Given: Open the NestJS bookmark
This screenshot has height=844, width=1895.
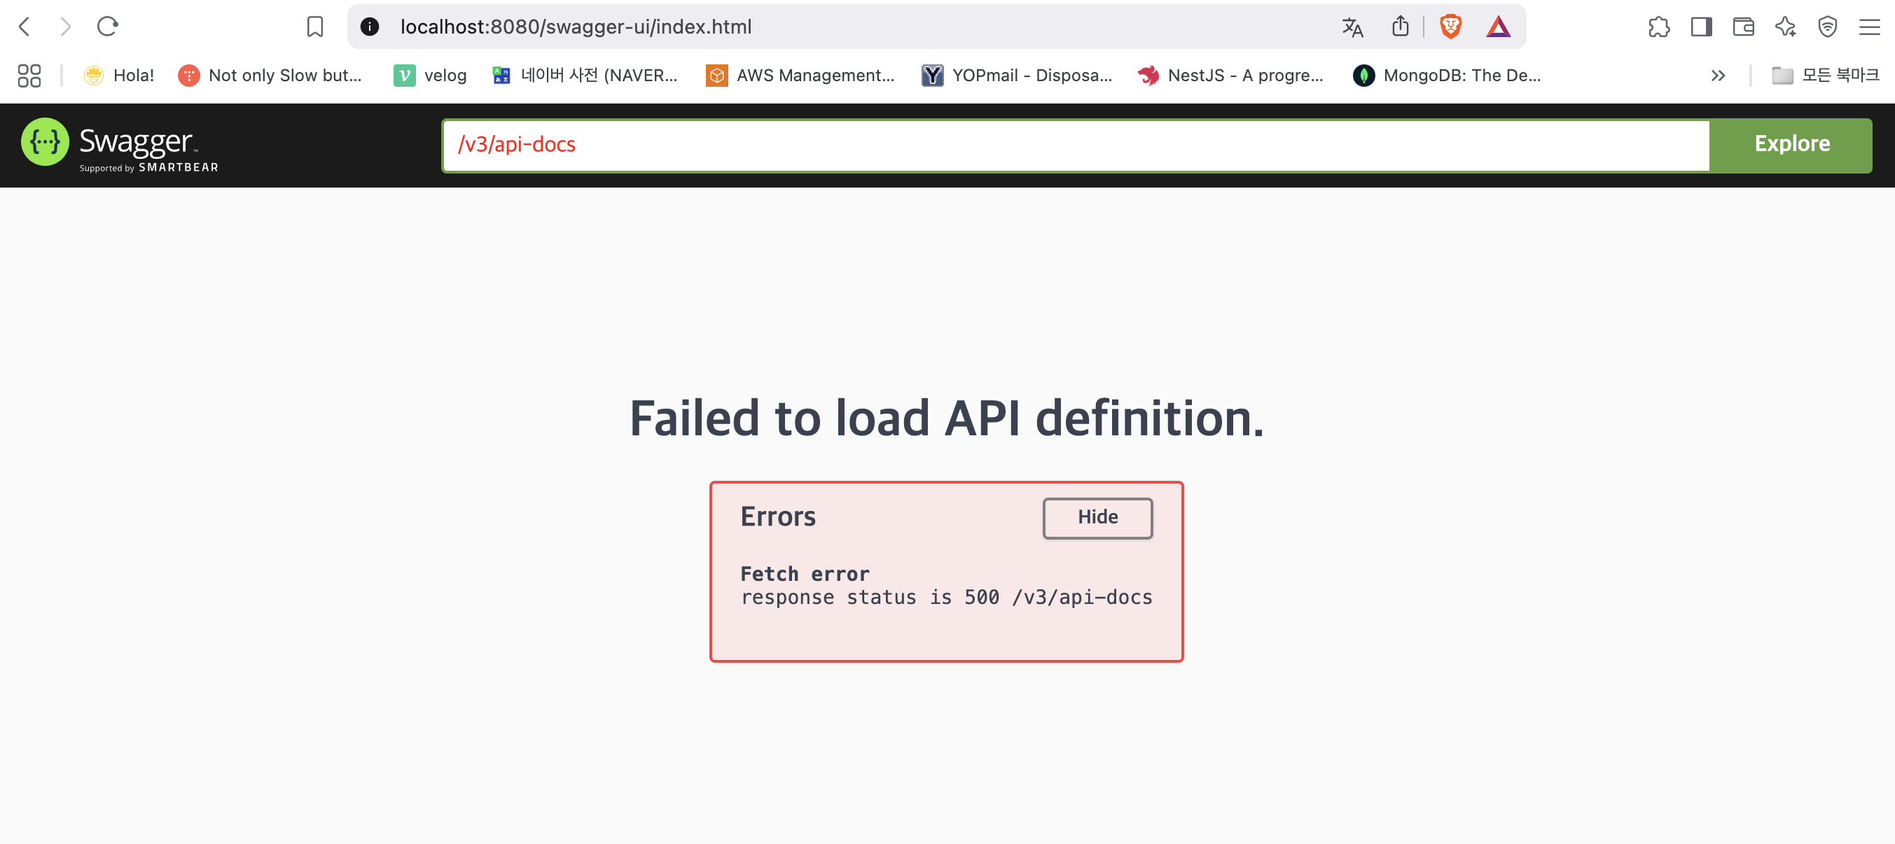Looking at the screenshot, I should [1230, 75].
